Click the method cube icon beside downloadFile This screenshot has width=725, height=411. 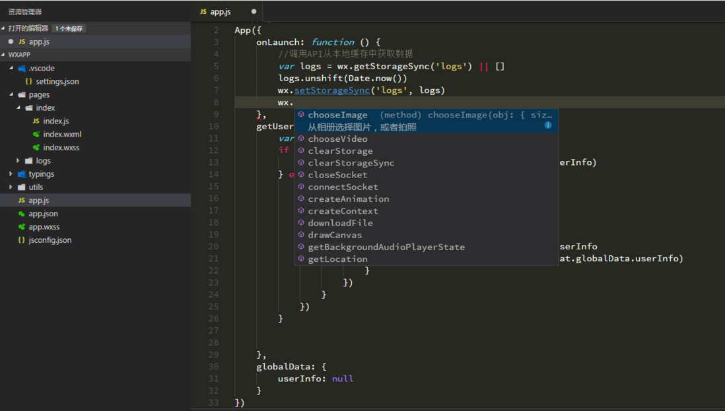[x=301, y=222]
